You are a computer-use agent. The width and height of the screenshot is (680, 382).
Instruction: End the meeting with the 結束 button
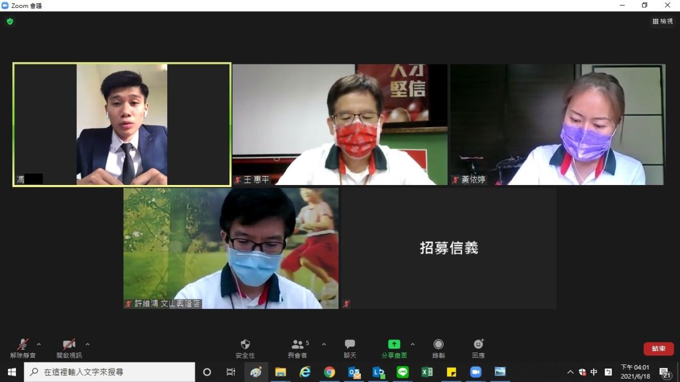[658, 349]
